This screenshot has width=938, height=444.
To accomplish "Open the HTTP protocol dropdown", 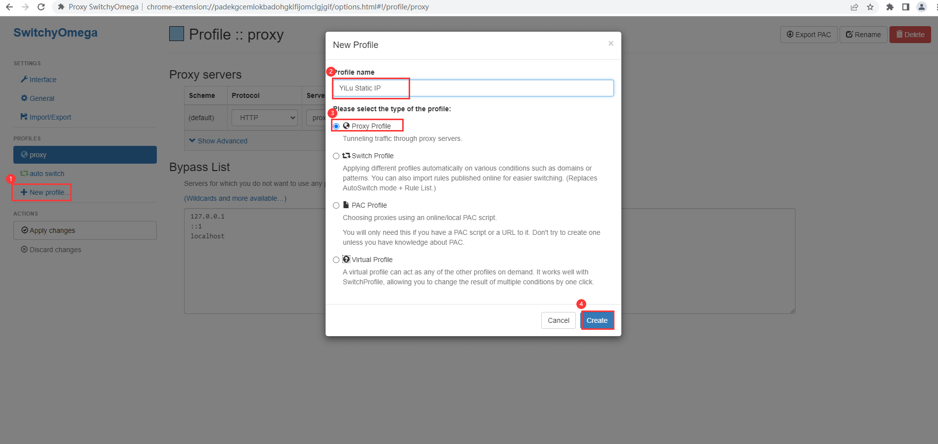I will (265, 118).
